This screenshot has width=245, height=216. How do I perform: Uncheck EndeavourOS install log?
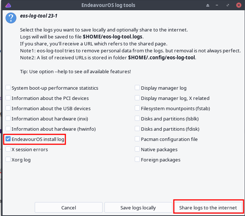click(8, 139)
